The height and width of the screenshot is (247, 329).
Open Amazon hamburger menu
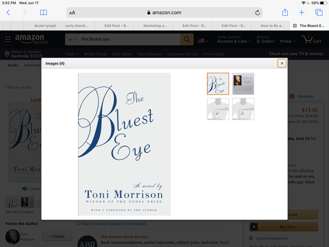(8, 39)
